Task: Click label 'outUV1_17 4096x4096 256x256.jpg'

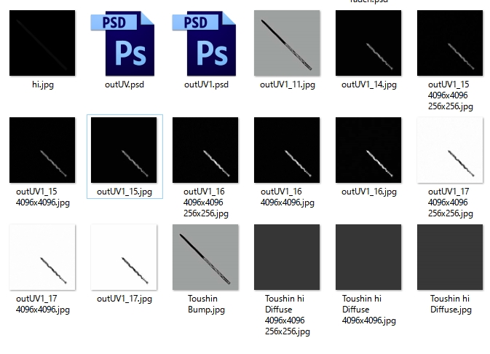Action: tap(451, 202)
